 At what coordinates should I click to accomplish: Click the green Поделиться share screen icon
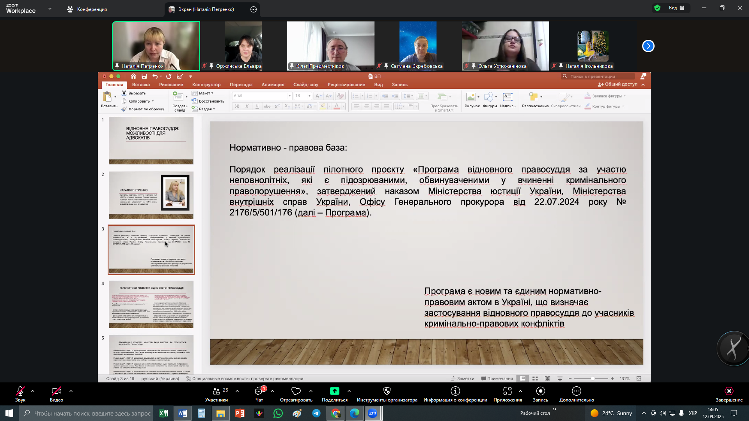(x=334, y=391)
